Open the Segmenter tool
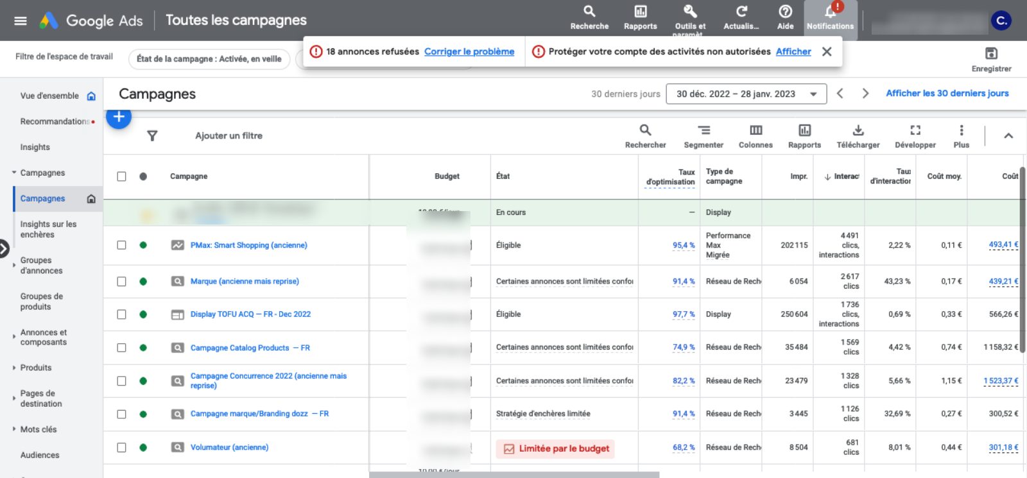The image size is (1027, 478). [703, 136]
